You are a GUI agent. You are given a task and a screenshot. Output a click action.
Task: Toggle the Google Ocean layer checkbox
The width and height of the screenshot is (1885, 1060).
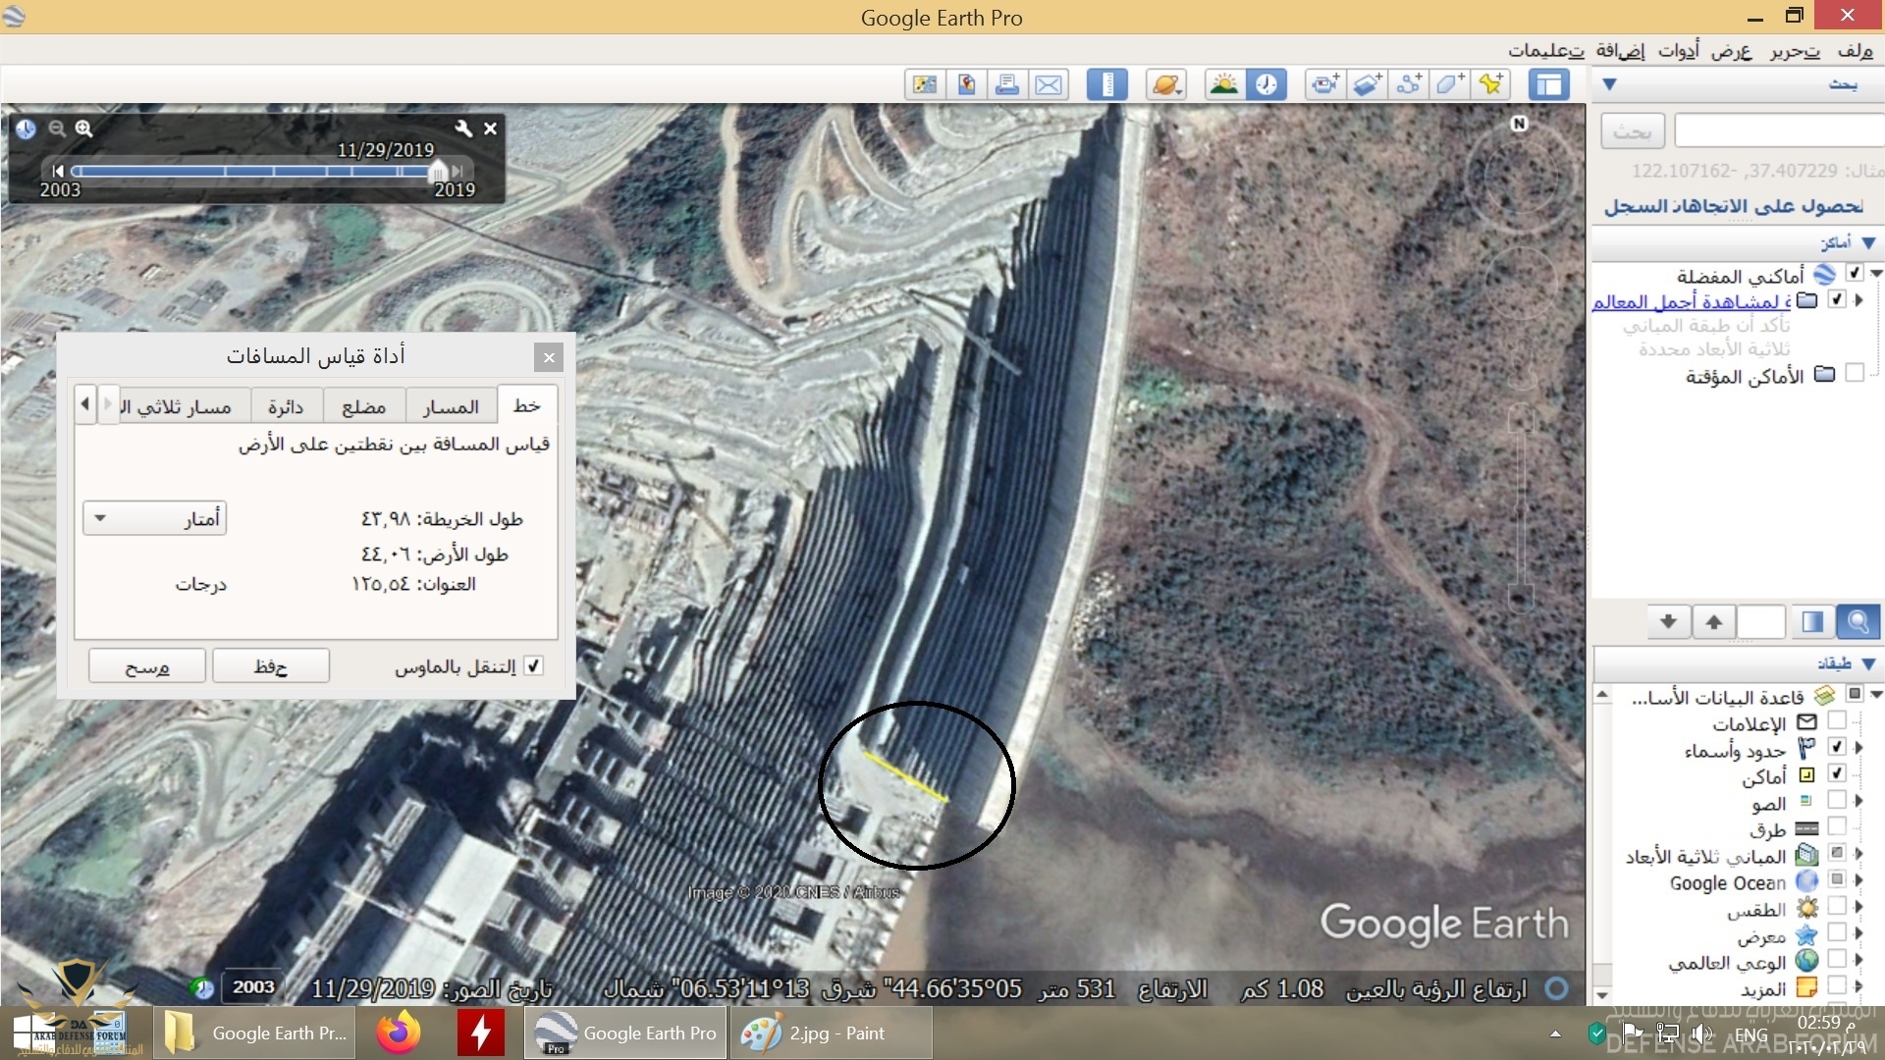[1837, 879]
